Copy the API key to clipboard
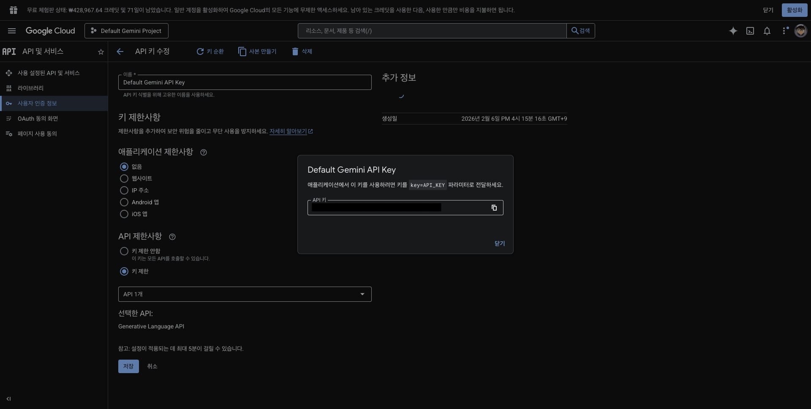The image size is (811, 409). click(494, 208)
